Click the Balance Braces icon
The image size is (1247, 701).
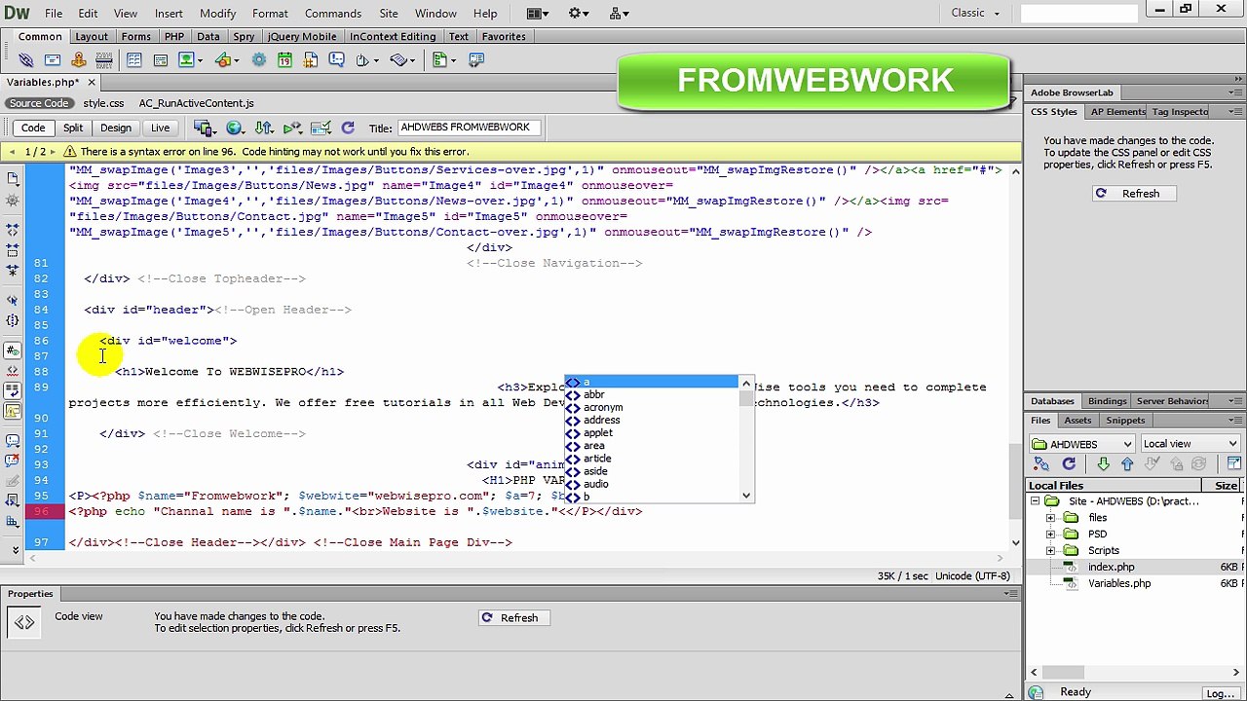(x=13, y=320)
